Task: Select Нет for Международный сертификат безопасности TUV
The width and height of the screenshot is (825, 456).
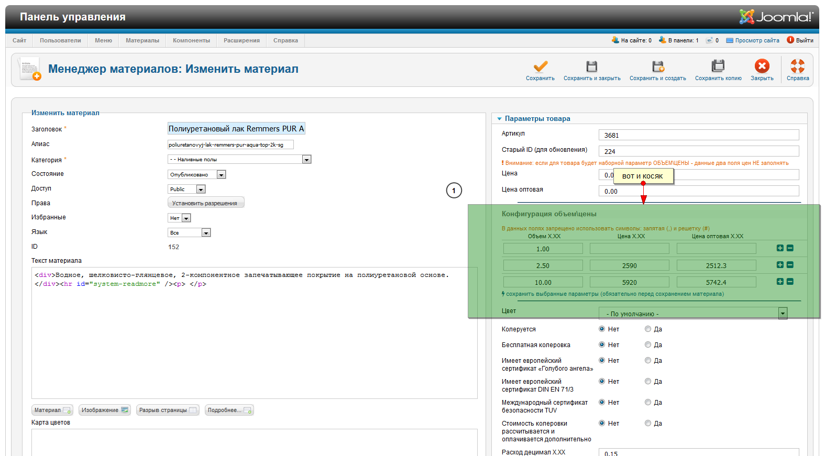Action: click(602, 403)
